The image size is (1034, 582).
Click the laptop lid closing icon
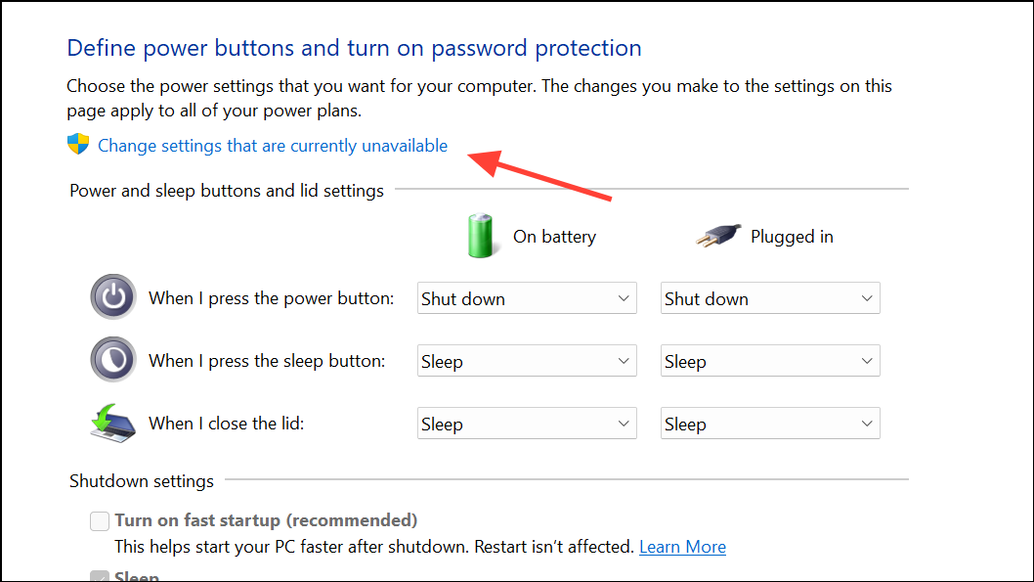(112, 422)
